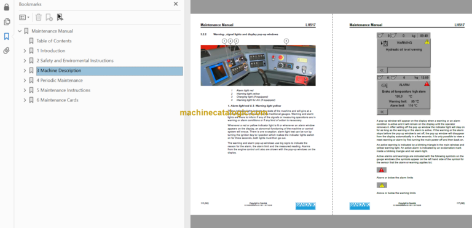Expand the 6 Maintenance Cards bookmark
This screenshot has height=228, width=472.
pyautogui.click(x=25, y=100)
